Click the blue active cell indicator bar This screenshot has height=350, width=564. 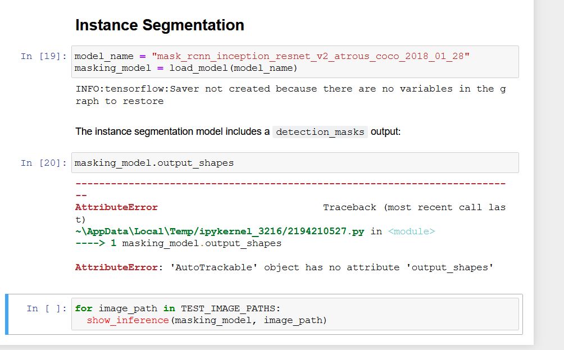click(6, 314)
